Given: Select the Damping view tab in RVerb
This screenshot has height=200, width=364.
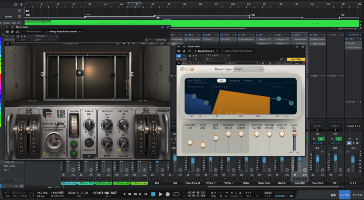Looking at the screenshot, I should coord(234,81).
